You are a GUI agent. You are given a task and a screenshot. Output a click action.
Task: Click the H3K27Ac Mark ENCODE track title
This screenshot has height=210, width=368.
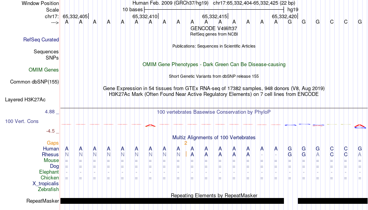(214, 94)
